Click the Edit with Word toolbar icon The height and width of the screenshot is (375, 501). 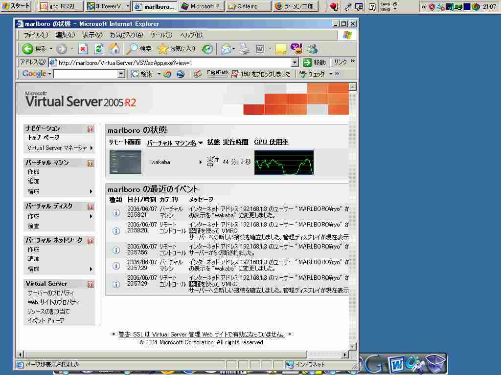260,49
